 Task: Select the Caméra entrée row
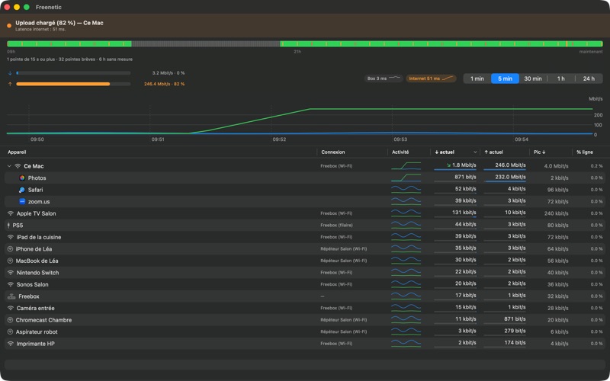305,309
